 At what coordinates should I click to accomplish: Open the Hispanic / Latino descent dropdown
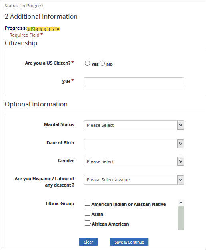pyautogui.click(x=134, y=180)
